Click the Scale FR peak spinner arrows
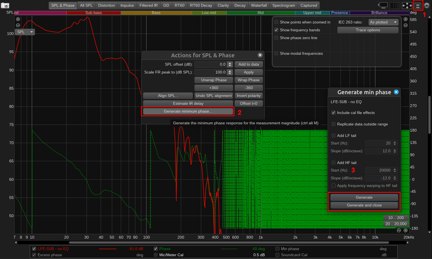432x259 pixels. (230, 72)
